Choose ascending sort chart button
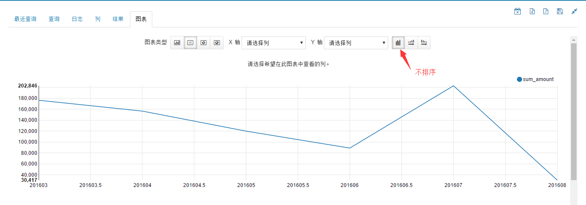Viewport: 586px width, 205px height. coord(411,42)
